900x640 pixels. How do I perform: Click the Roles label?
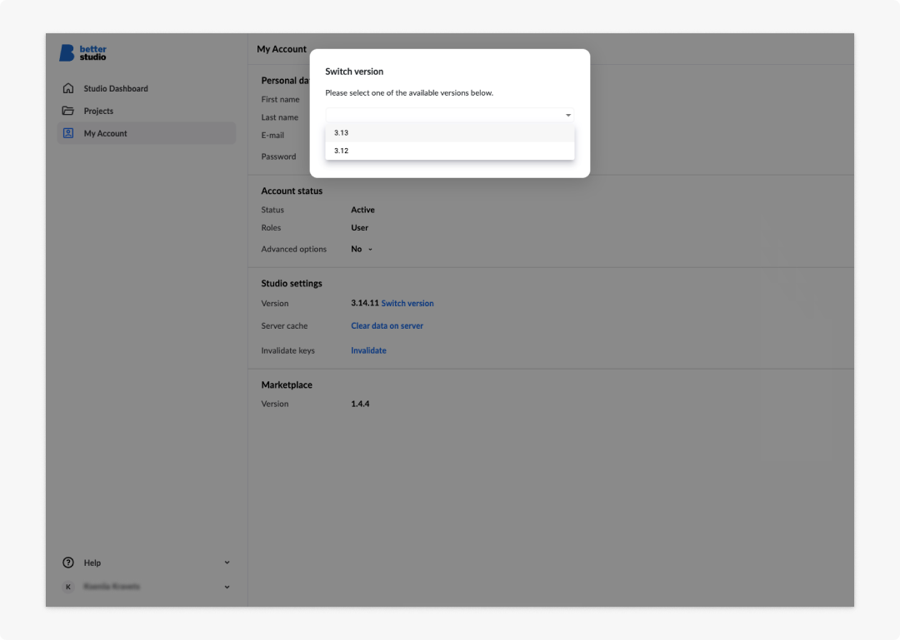pyautogui.click(x=271, y=228)
